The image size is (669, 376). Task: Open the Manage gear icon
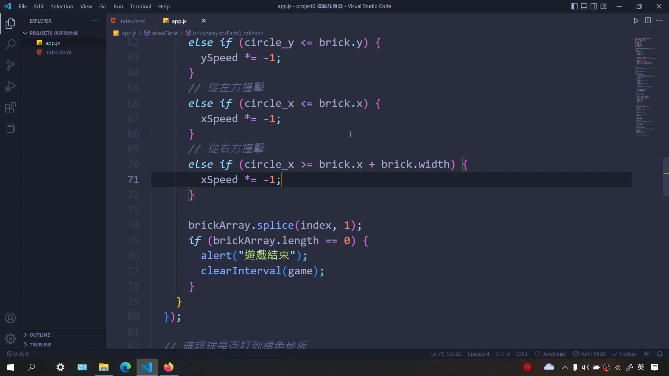coord(10,338)
